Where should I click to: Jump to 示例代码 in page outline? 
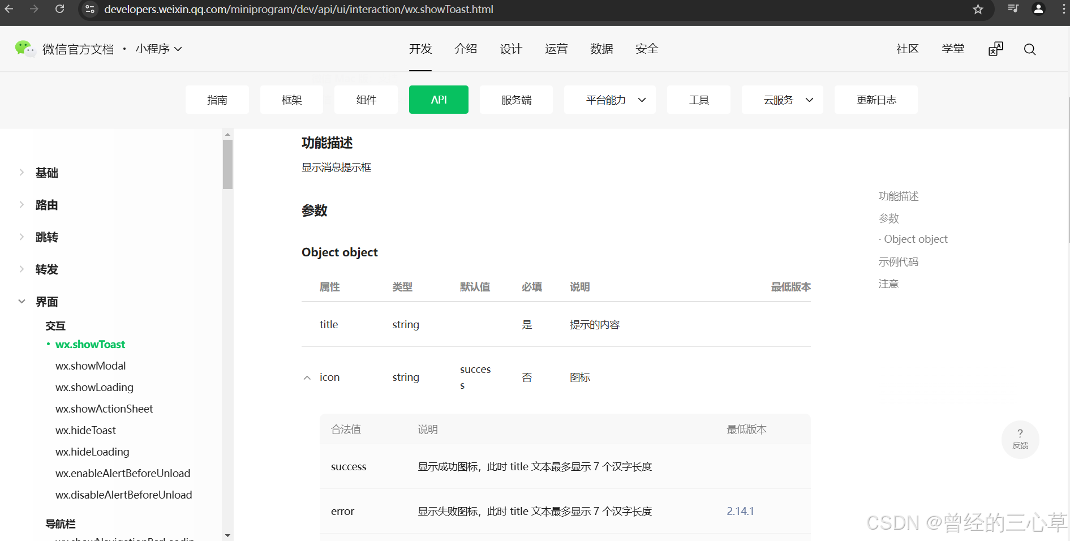click(x=899, y=261)
